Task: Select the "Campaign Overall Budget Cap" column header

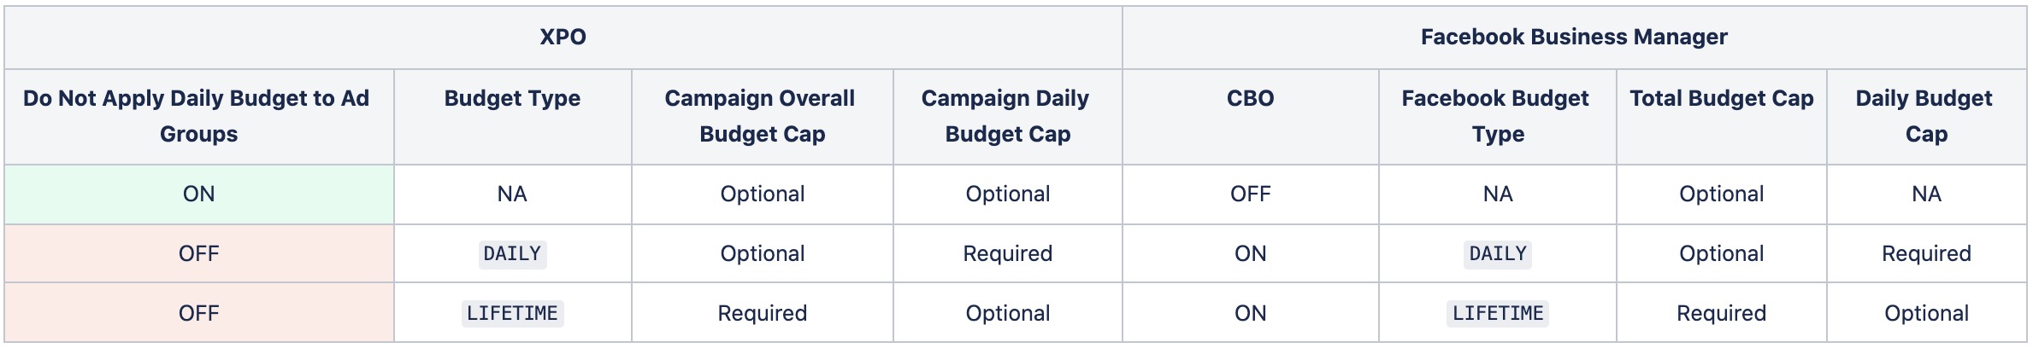Action: coord(761,116)
